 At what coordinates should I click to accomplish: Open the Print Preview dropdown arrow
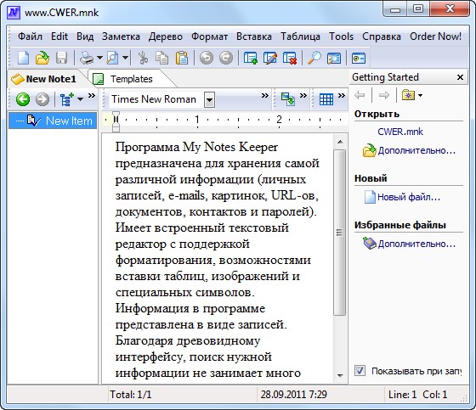pyautogui.click(x=125, y=58)
